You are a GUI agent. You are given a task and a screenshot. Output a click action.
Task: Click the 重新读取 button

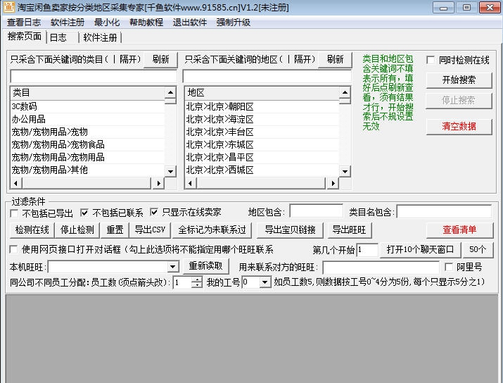click(205, 266)
